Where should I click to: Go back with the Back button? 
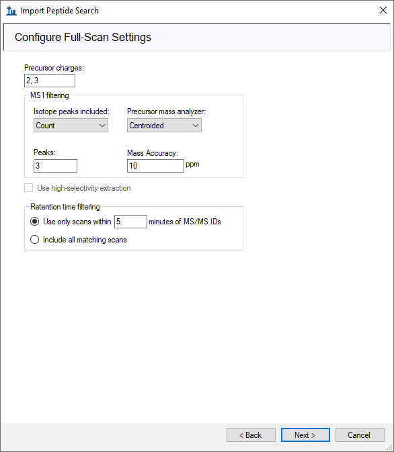point(251,435)
